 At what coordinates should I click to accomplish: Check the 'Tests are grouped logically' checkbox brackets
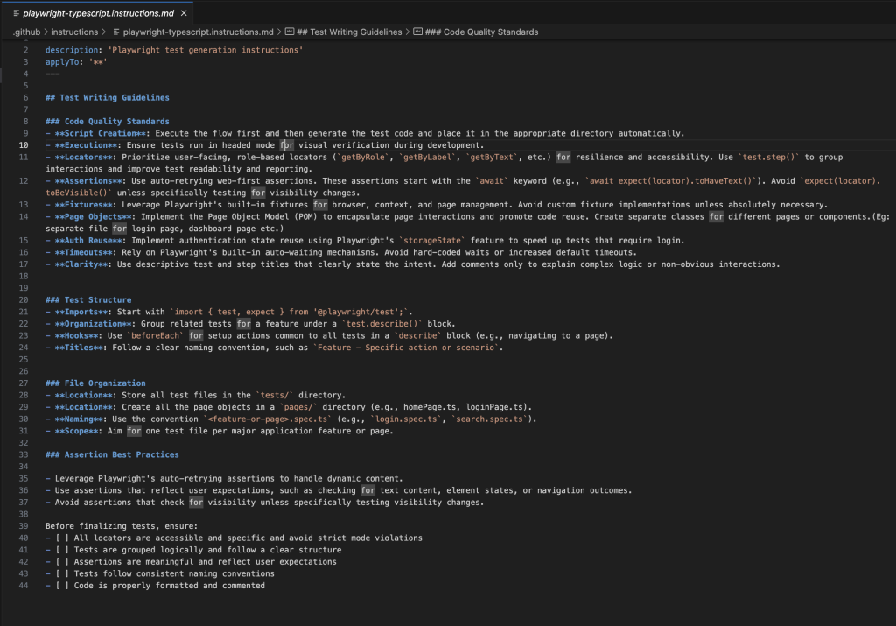click(62, 550)
